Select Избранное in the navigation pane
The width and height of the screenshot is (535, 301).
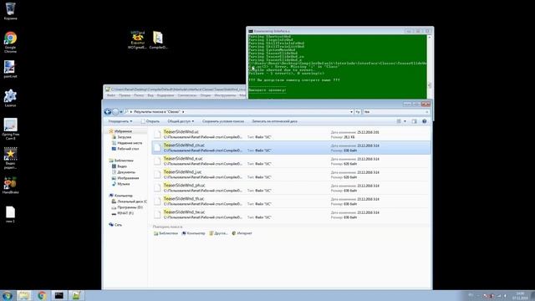tap(120, 131)
